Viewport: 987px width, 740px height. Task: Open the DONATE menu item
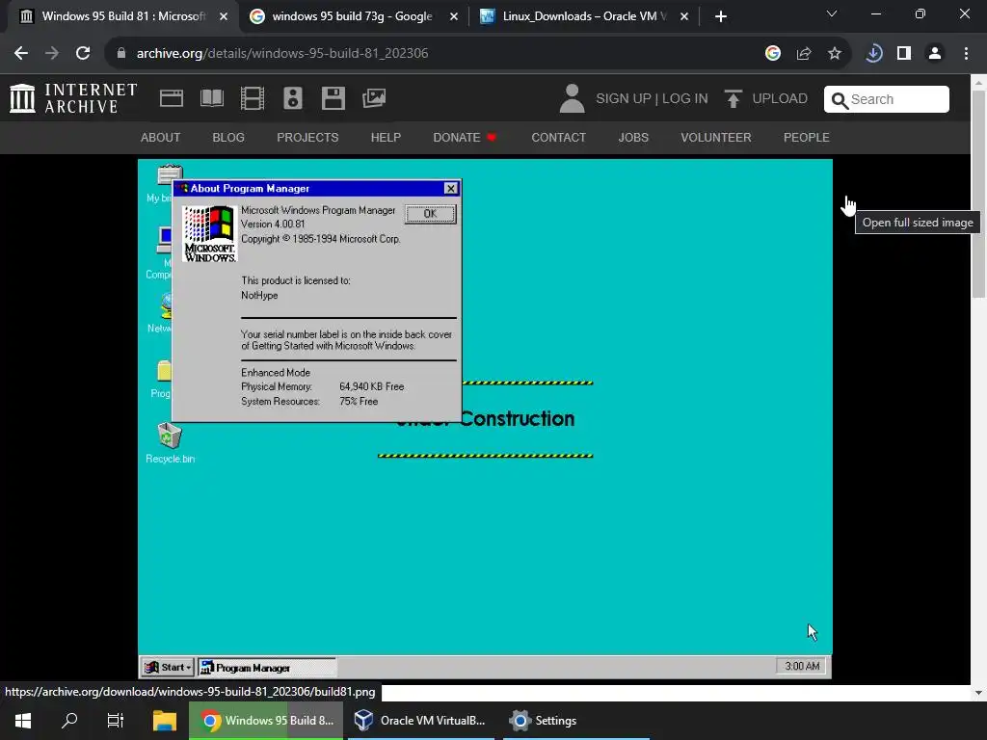pos(465,137)
